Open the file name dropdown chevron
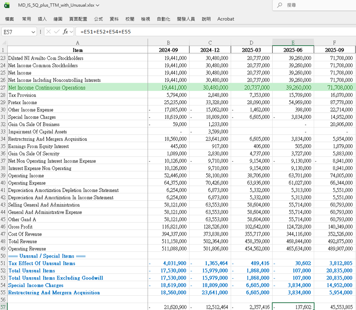 click(98, 5)
